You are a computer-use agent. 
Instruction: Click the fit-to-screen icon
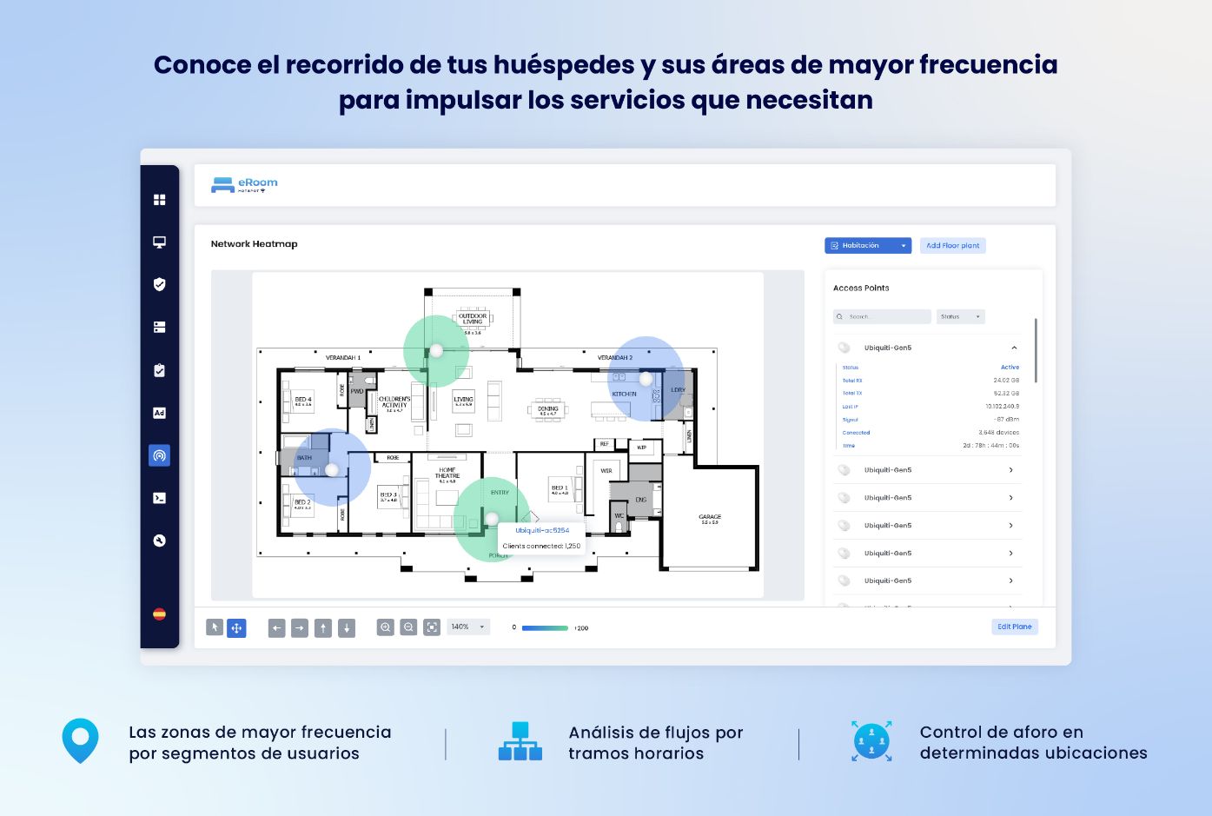point(432,627)
